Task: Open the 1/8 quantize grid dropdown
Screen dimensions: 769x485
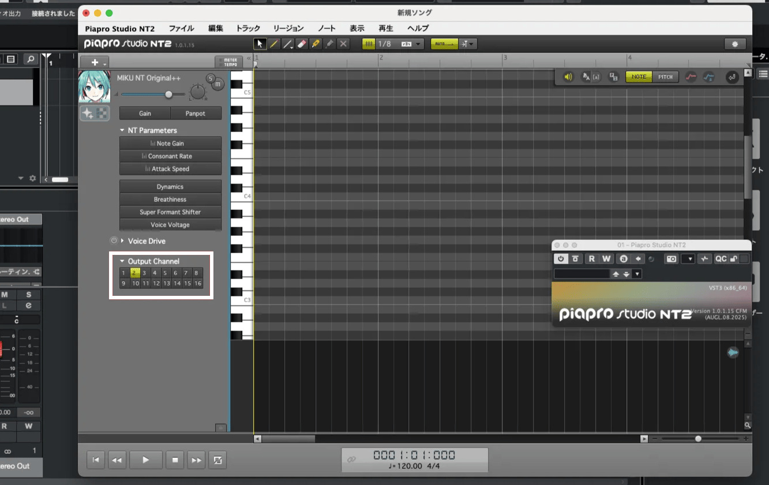Action: pos(418,44)
